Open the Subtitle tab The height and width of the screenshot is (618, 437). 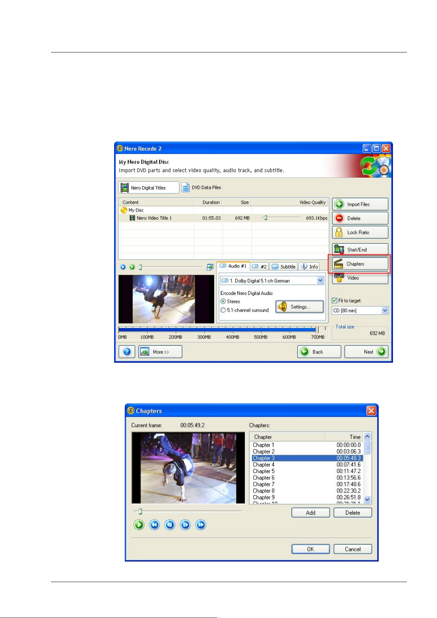pyautogui.click(x=284, y=267)
